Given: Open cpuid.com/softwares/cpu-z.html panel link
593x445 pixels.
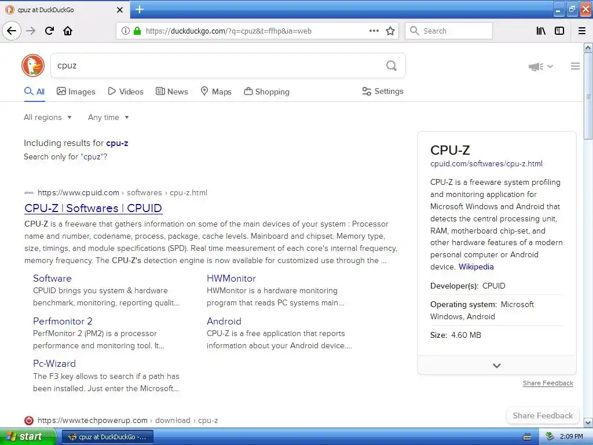Looking at the screenshot, I should click(x=486, y=164).
